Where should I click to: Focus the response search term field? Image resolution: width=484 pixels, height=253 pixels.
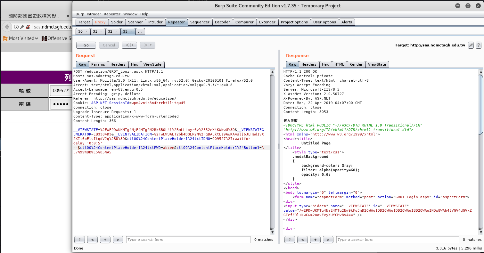pyautogui.click(x=398, y=240)
